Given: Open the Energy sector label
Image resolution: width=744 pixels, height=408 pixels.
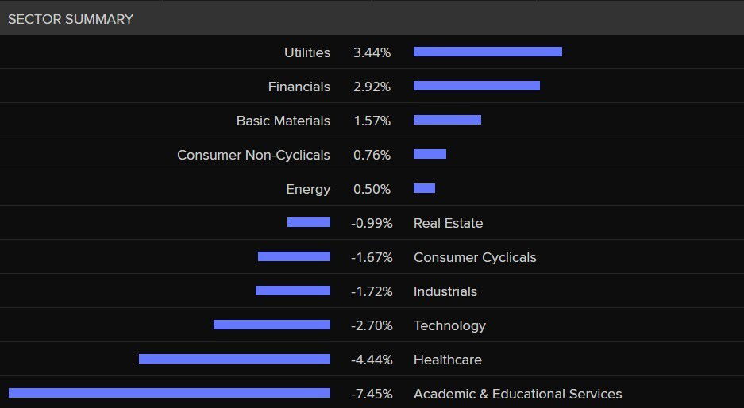Looking at the screenshot, I should point(308,189).
